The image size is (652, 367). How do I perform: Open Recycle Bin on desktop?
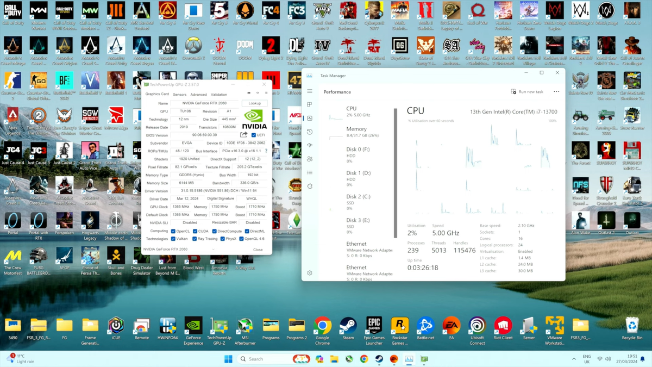coord(632,329)
